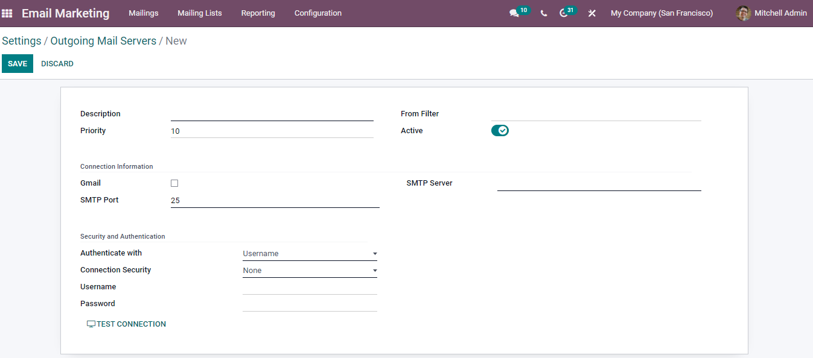Click the Connection Security label

pyautogui.click(x=116, y=270)
